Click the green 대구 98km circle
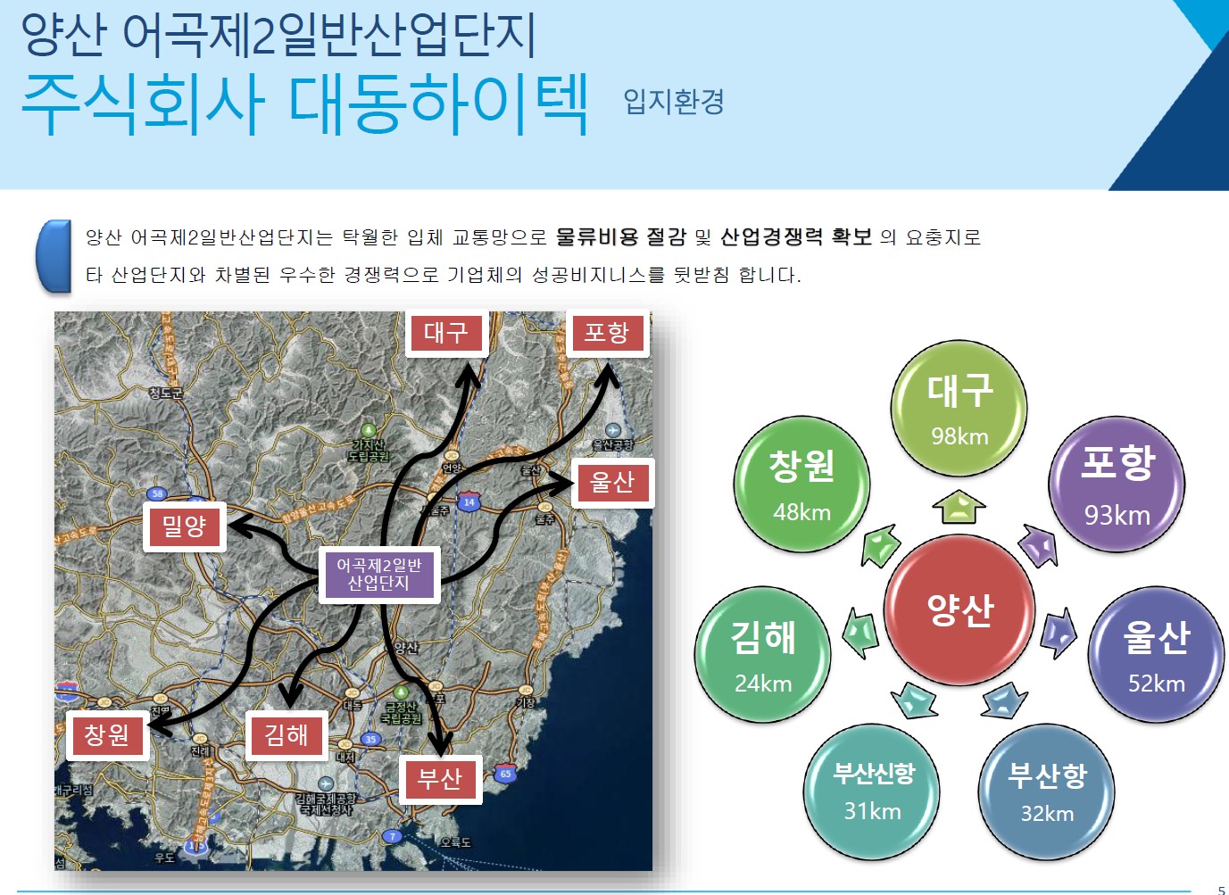Image resolution: width=1229 pixels, height=895 pixels. pos(959,408)
